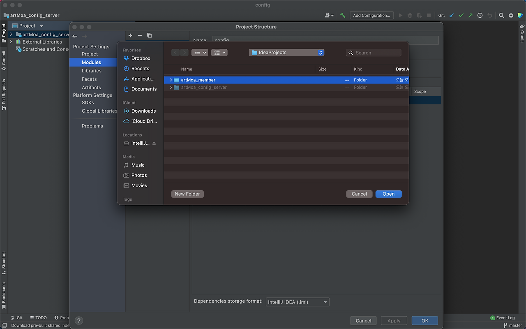Open the IdeaProjects location dropdown
This screenshot has width=526, height=329.
[286, 53]
